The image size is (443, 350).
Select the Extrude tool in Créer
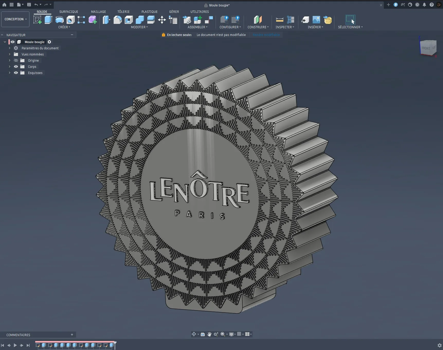pos(48,20)
